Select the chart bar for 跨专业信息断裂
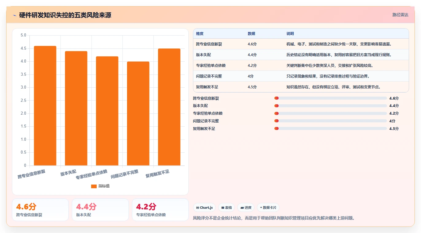Viewport: 421px width, 233px height. [x=45, y=106]
